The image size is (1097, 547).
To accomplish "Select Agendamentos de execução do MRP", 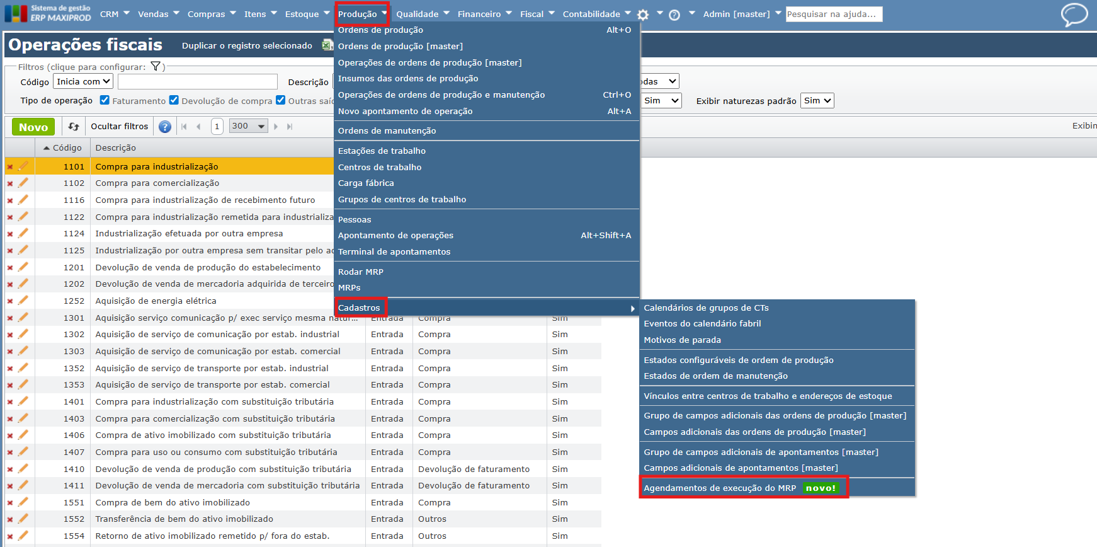I will (720, 488).
